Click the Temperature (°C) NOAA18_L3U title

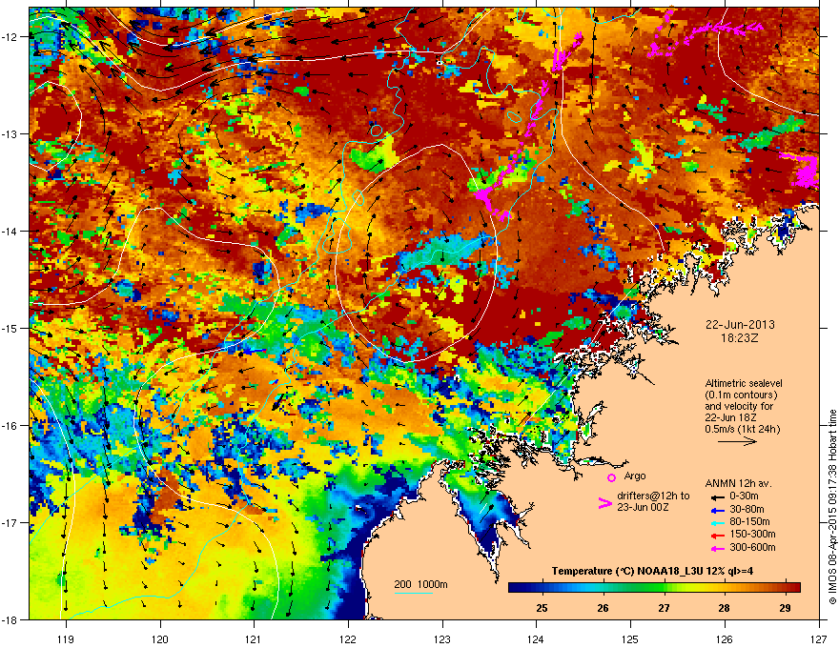pos(652,571)
